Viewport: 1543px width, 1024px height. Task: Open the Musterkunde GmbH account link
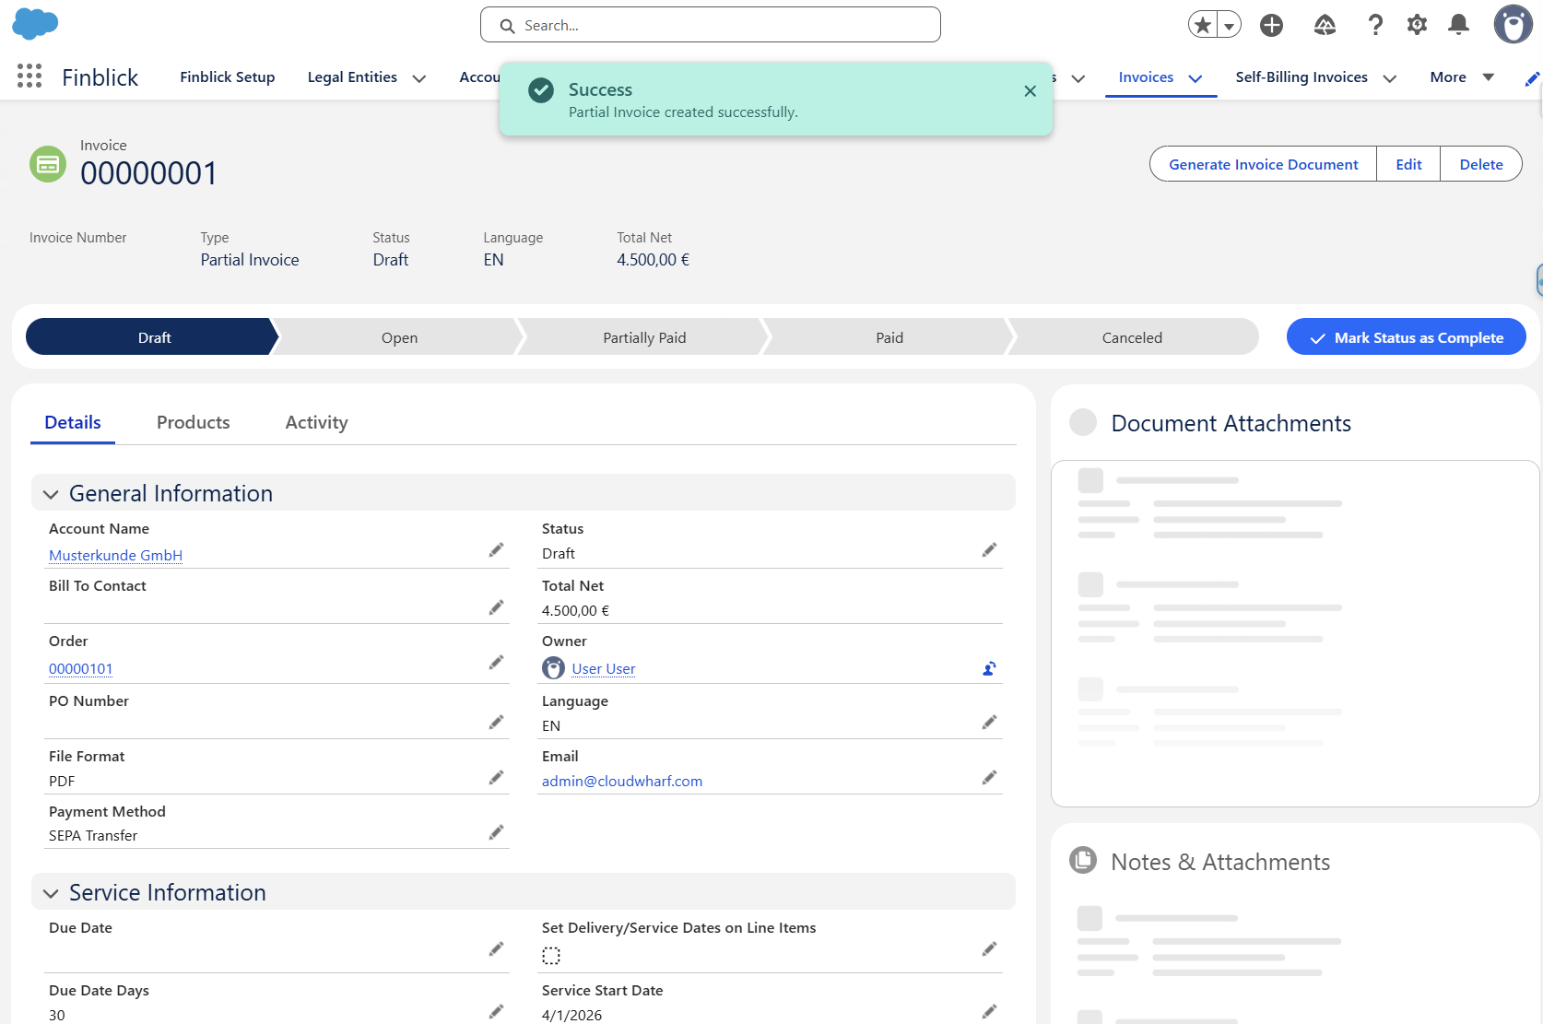(x=116, y=555)
